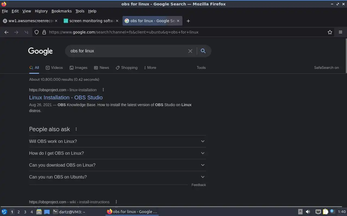Click the show desktop icon in taskbar
The height and width of the screenshot is (216, 347).
point(47,212)
